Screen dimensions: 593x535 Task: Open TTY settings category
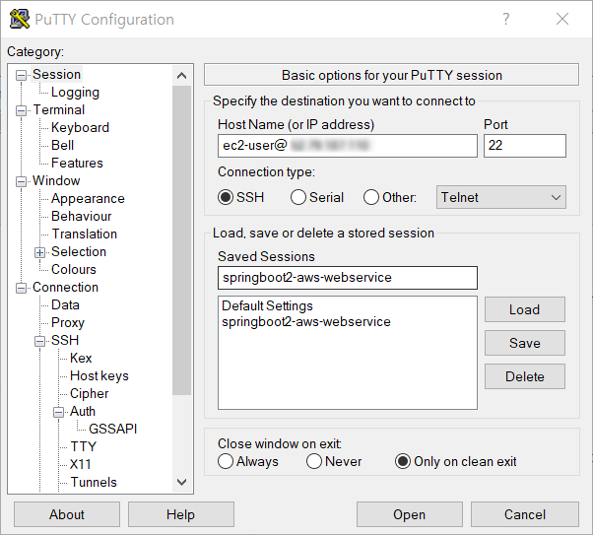click(x=83, y=447)
